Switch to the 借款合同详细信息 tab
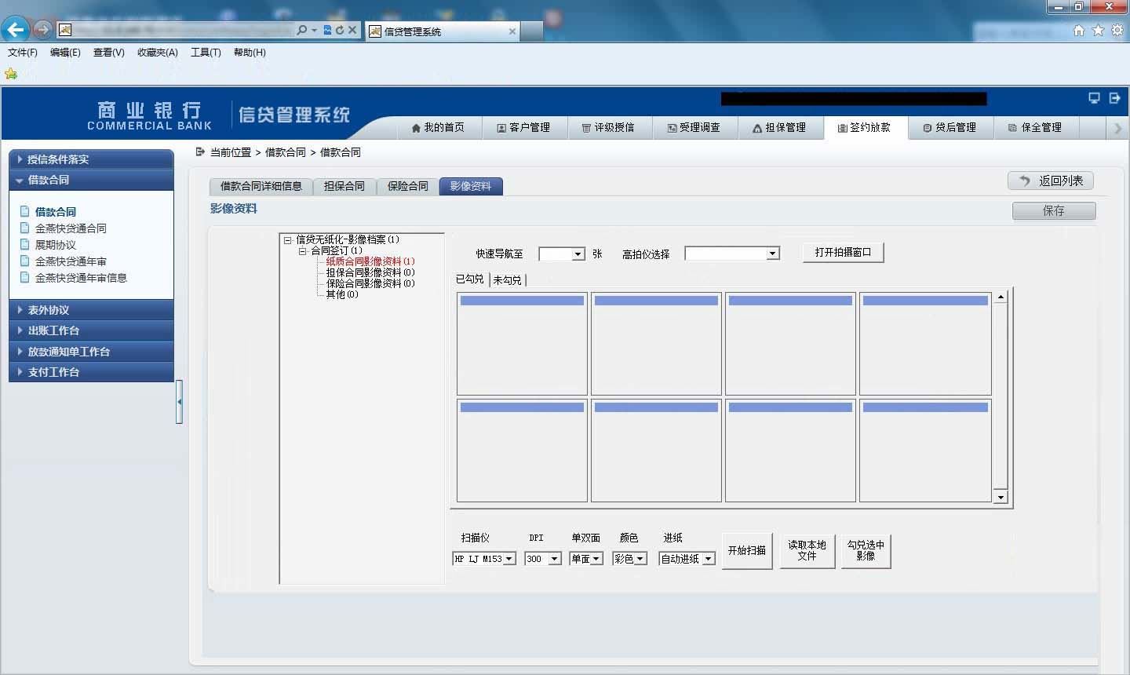 [x=261, y=186]
